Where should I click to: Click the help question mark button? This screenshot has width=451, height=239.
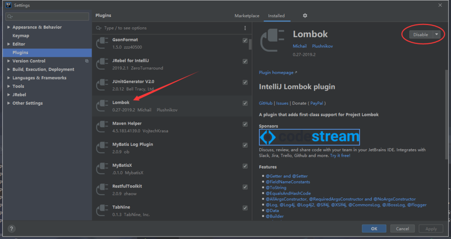click(11, 228)
